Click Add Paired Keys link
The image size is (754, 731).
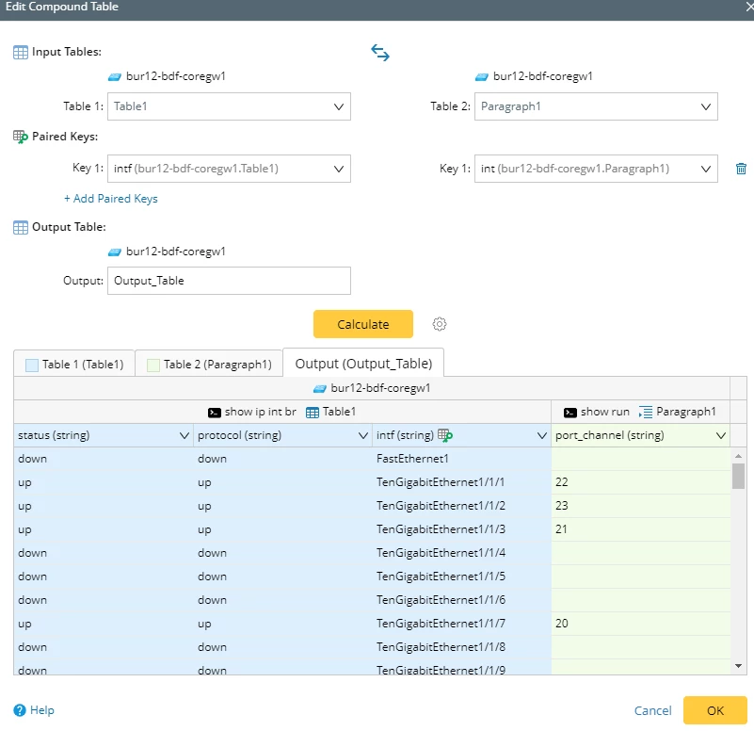tap(111, 199)
